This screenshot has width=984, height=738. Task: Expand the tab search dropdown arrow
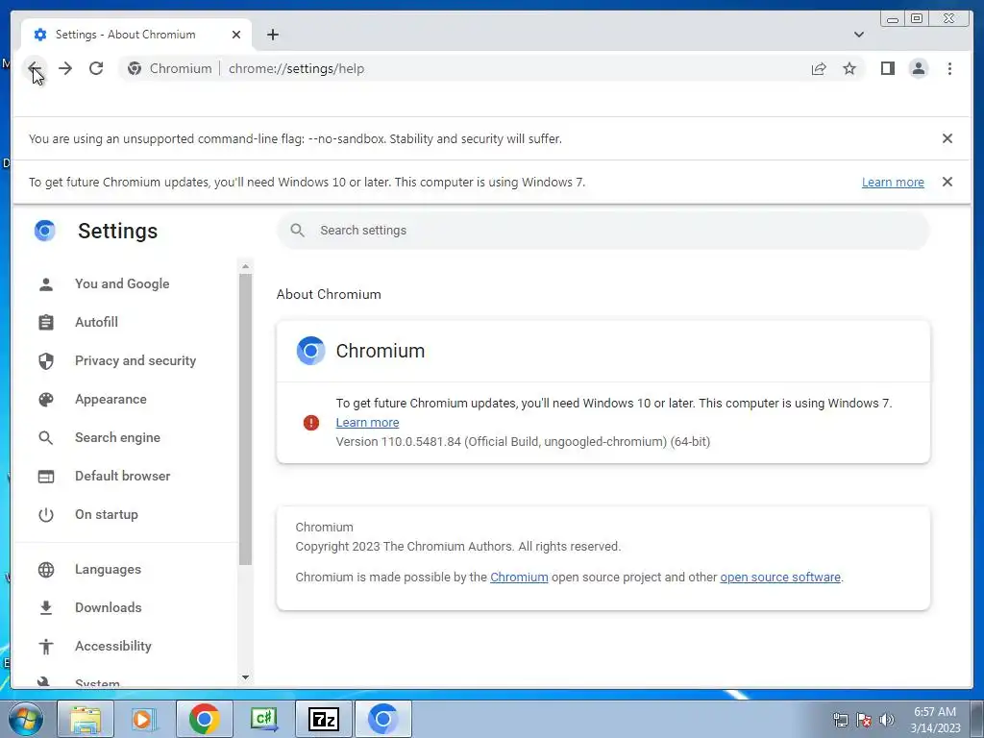click(x=858, y=35)
